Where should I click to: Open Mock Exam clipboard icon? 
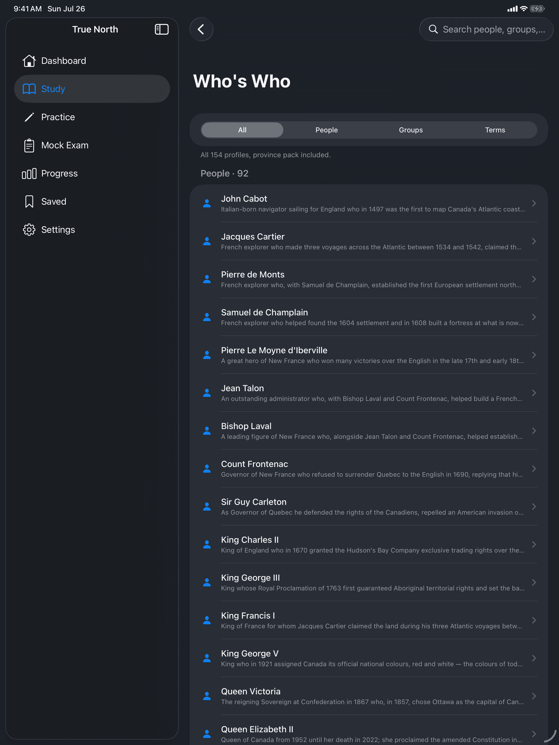point(29,145)
